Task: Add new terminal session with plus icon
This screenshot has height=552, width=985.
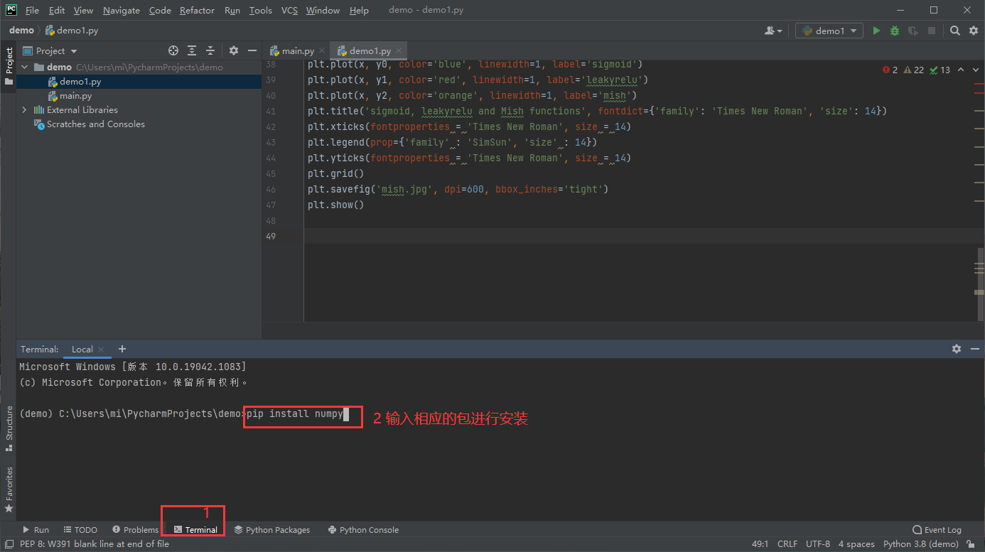Action: pos(122,349)
